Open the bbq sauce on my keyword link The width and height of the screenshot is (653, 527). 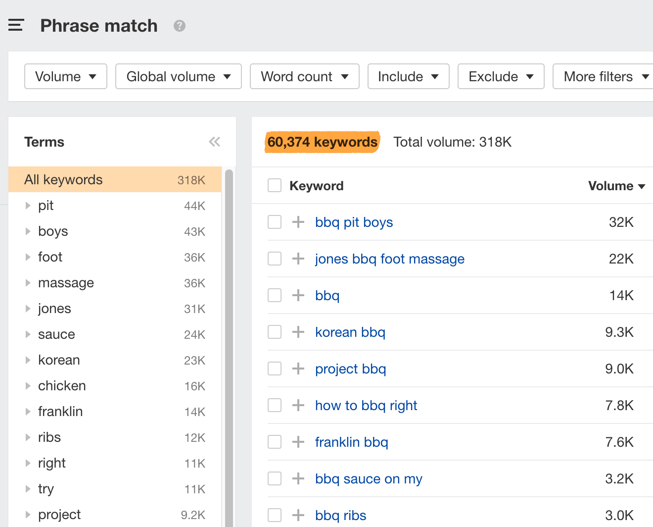tap(369, 479)
